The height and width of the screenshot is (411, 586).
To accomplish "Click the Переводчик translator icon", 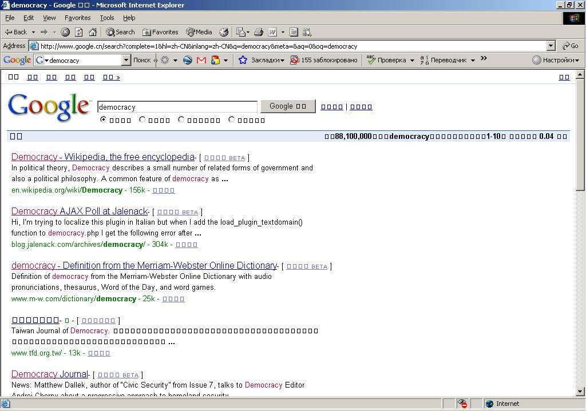I will [424, 59].
